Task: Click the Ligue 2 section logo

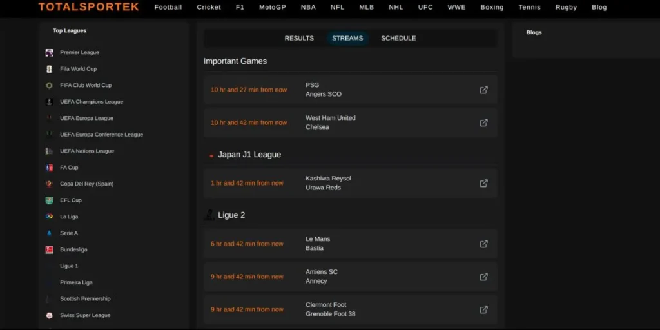Action: pyautogui.click(x=209, y=215)
